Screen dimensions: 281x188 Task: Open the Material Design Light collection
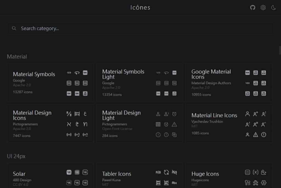pos(121,115)
